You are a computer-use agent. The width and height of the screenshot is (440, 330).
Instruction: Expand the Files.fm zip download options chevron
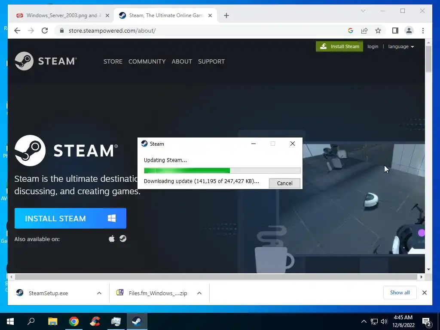(199, 293)
